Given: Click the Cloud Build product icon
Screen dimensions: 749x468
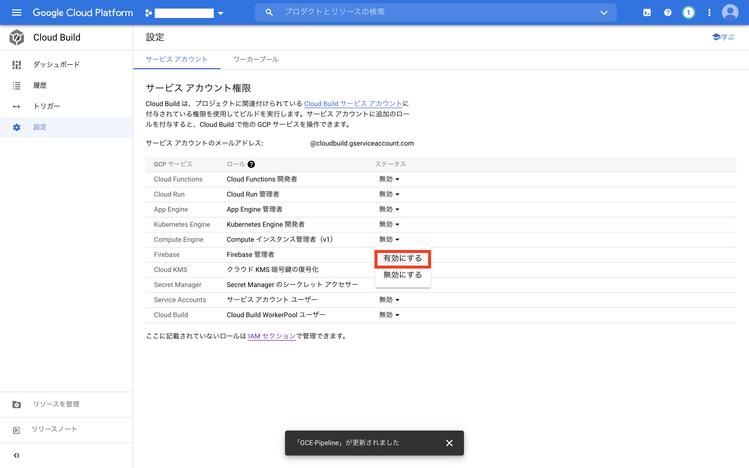Looking at the screenshot, I should pyautogui.click(x=17, y=37).
